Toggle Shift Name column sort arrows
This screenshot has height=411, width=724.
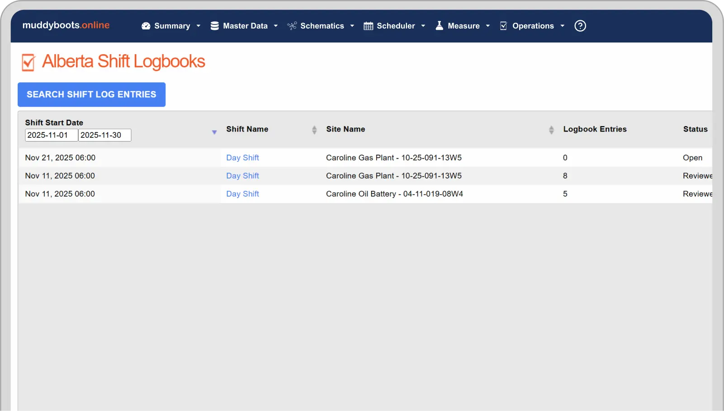coord(314,130)
